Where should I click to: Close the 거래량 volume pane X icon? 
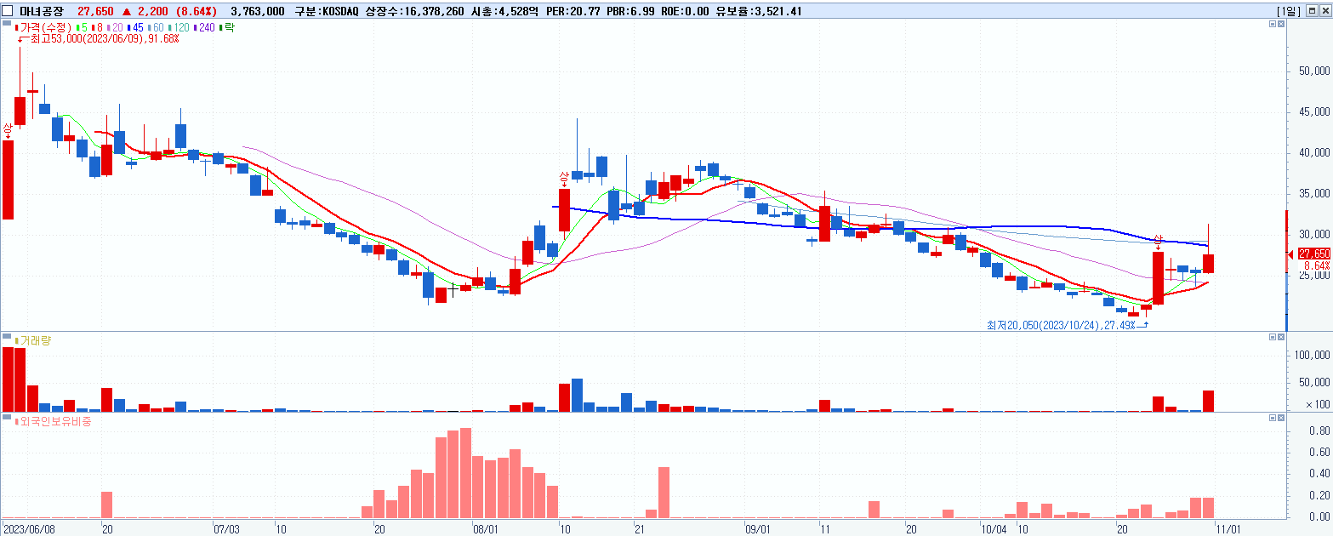coord(1281,337)
